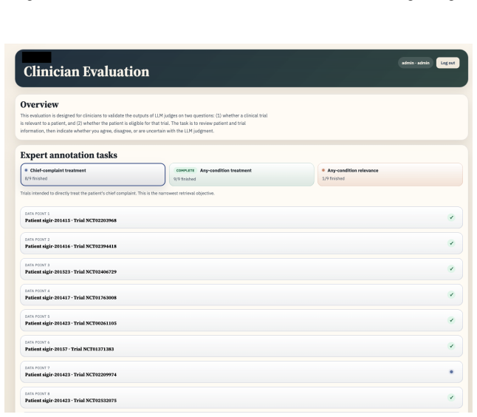477x417 pixels.
Task: Click the checkmark for Trial NCT01371383
Action: (x=451, y=346)
